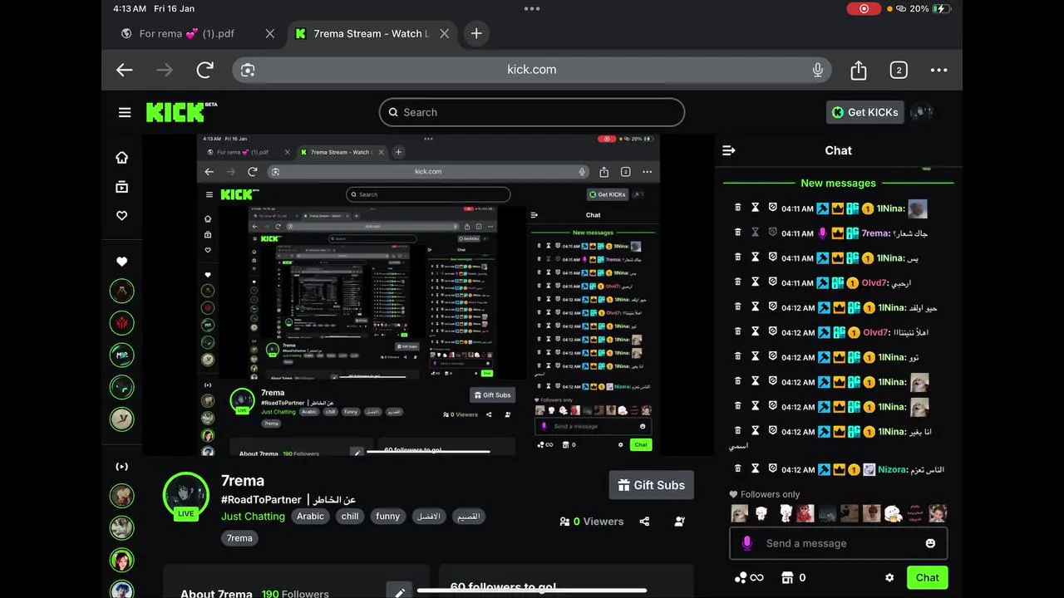The height and width of the screenshot is (598, 1064).
Task: Click the person icon next to share
Action: tap(680, 522)
